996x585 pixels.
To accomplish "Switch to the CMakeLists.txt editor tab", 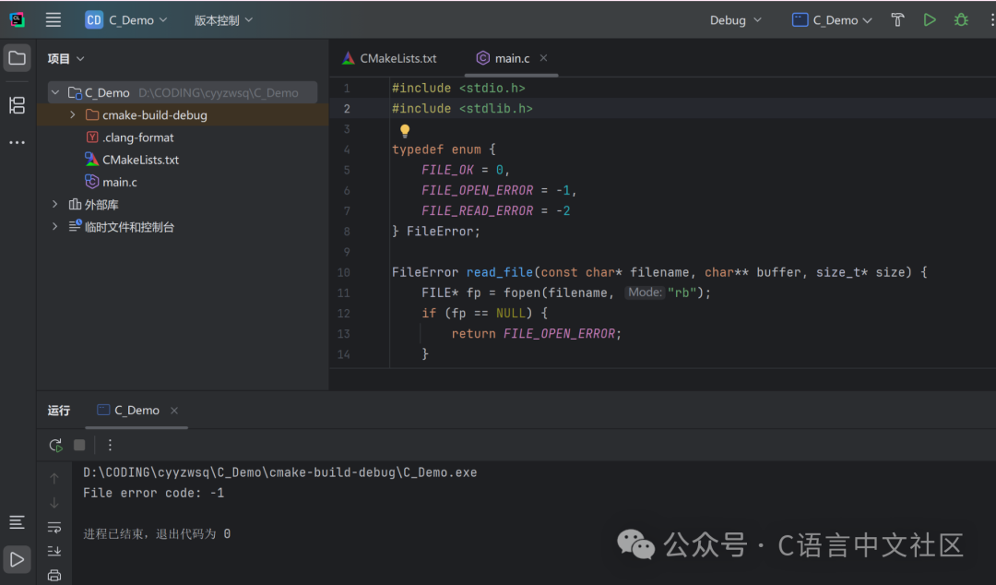I will pyautogui.click(x=389, y=58).
